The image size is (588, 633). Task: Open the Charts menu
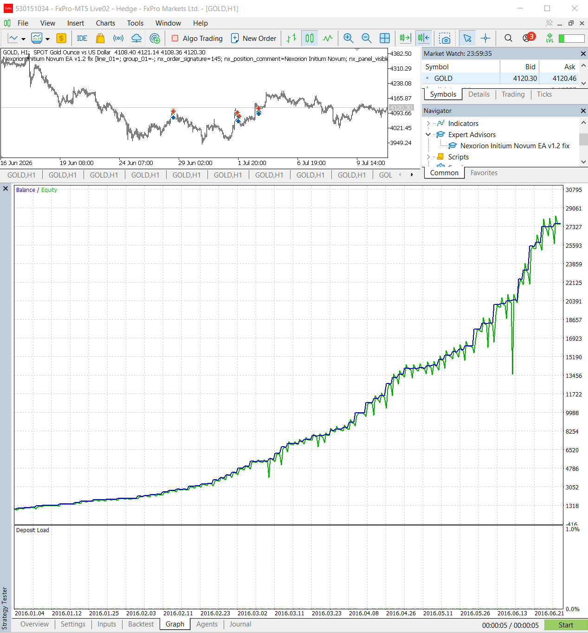(x=105, y=23)
